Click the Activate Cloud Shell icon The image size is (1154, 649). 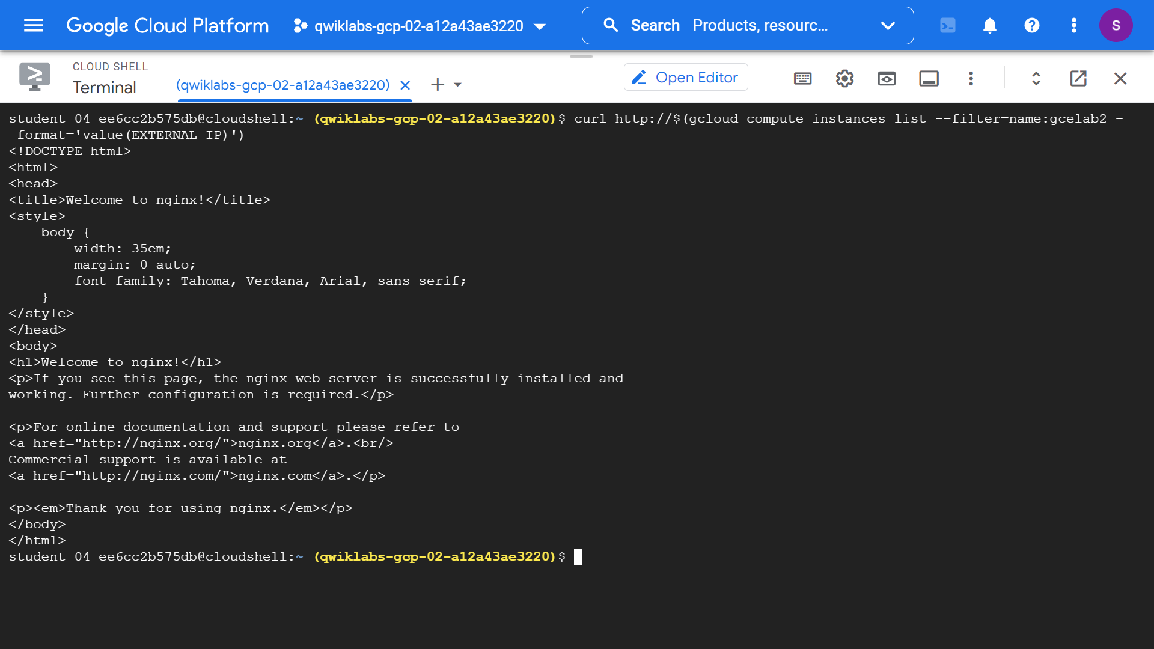click(948, 25)
